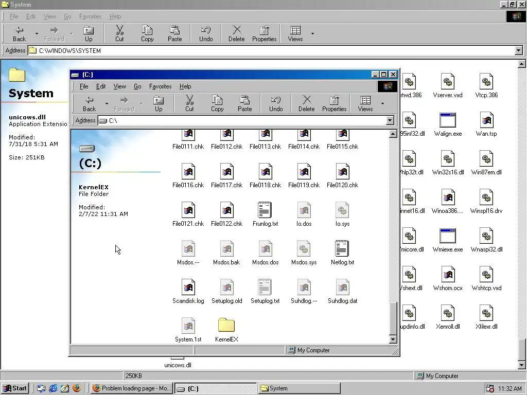Click Up button in C: window toolbar
The width and height of the screenshot is (527, 395).
[x=159, y=103]
